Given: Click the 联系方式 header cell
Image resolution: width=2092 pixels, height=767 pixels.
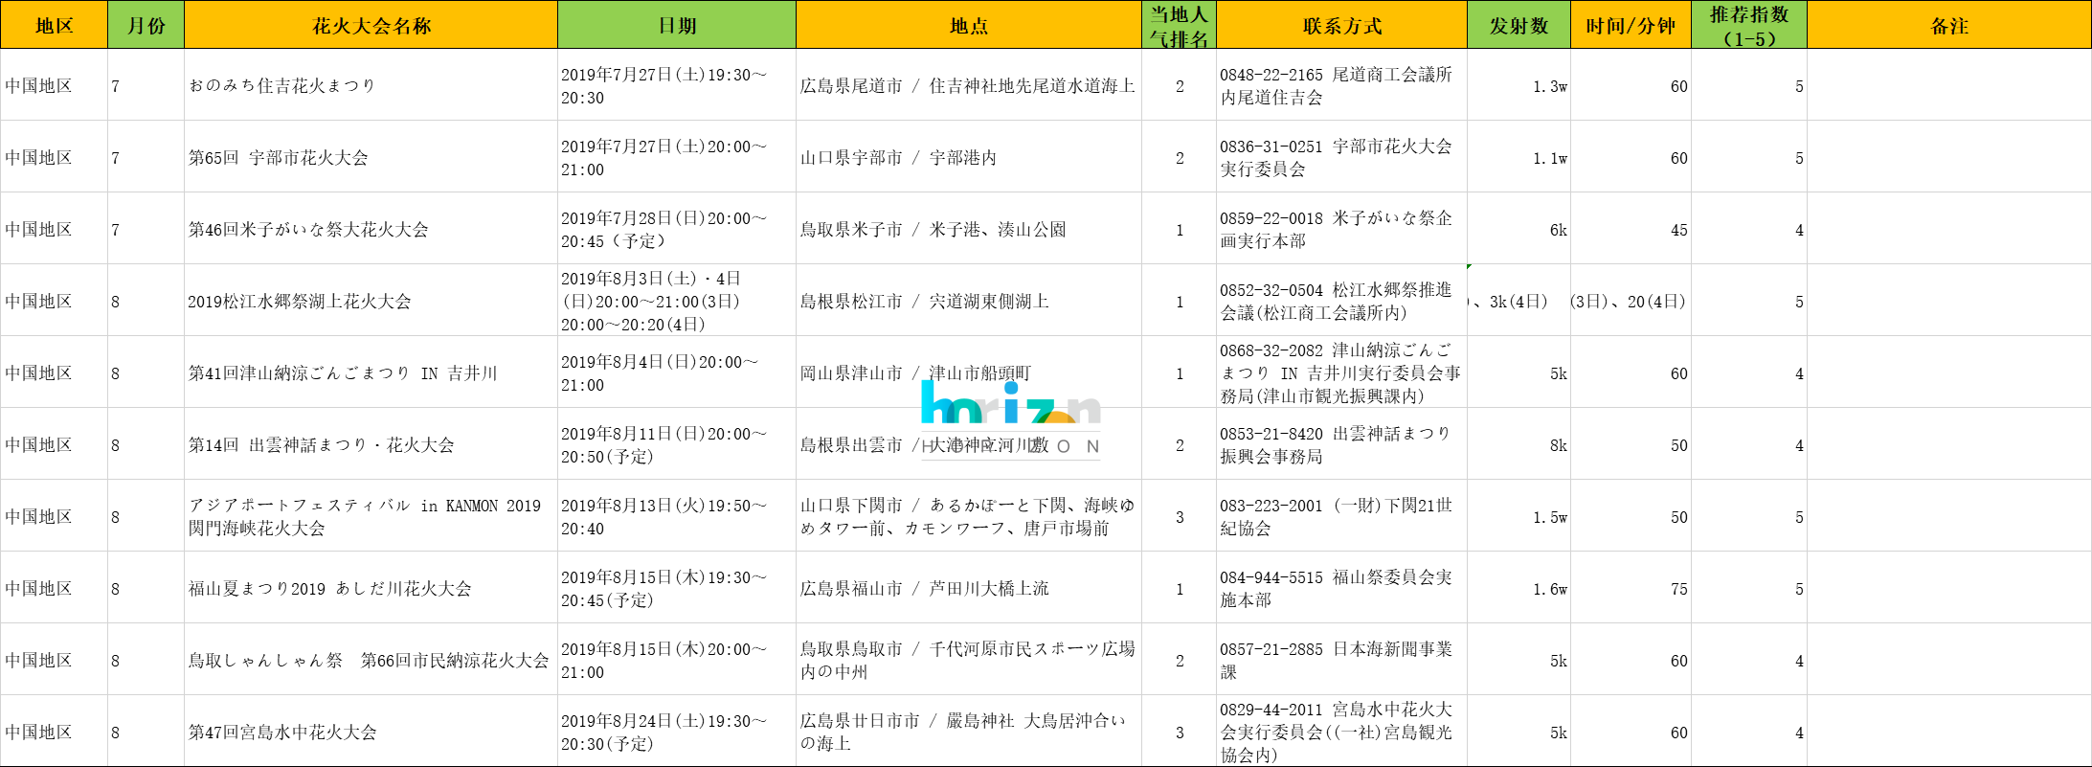Looking at the screenshot, I should coord(1341,25).
